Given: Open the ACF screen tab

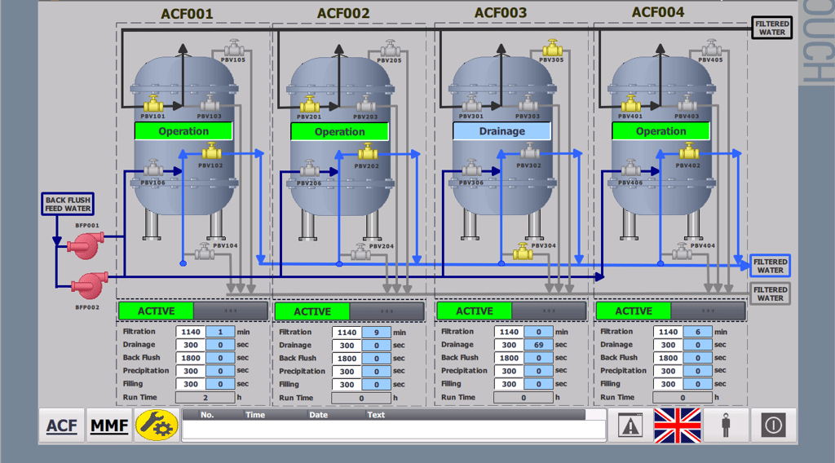Looking at the screenshot, I should pos(62,426).
